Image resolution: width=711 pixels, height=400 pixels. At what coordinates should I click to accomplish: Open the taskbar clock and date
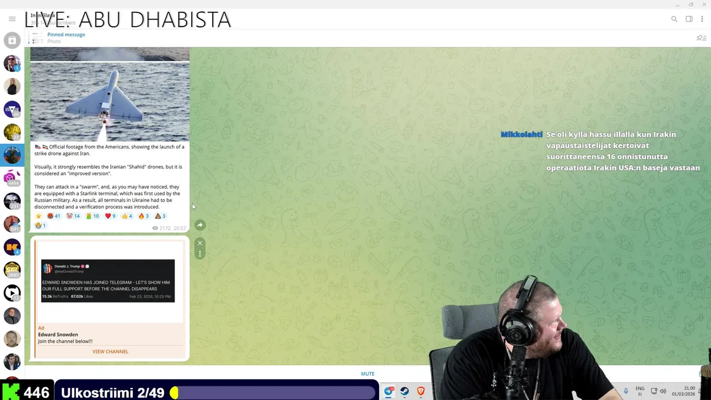[684, 391]
